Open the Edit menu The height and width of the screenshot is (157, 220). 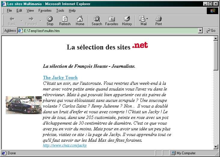click(x=19, y=10)
